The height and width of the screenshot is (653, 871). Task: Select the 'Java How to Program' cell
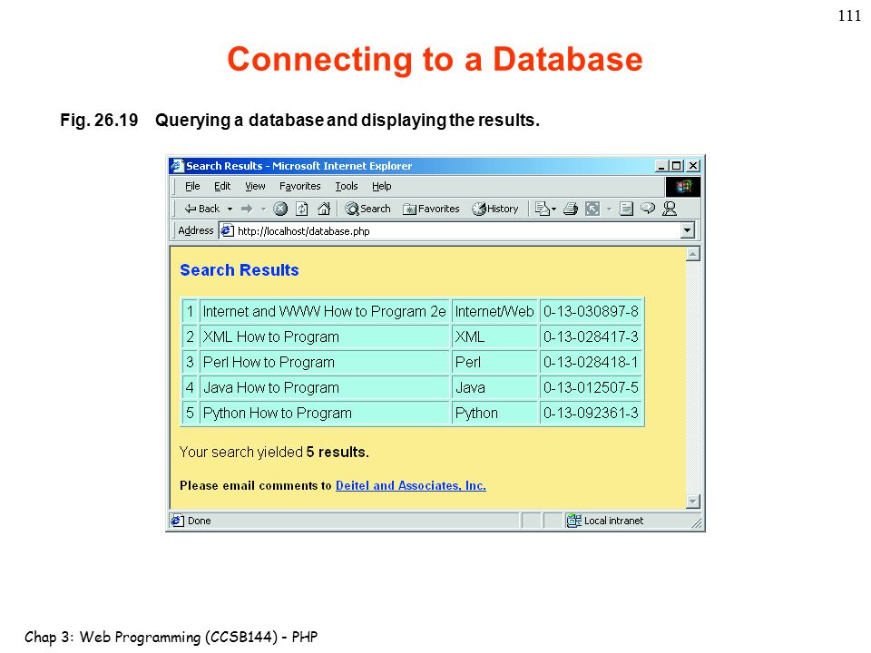pyautogui.click(x=325, y=387)
